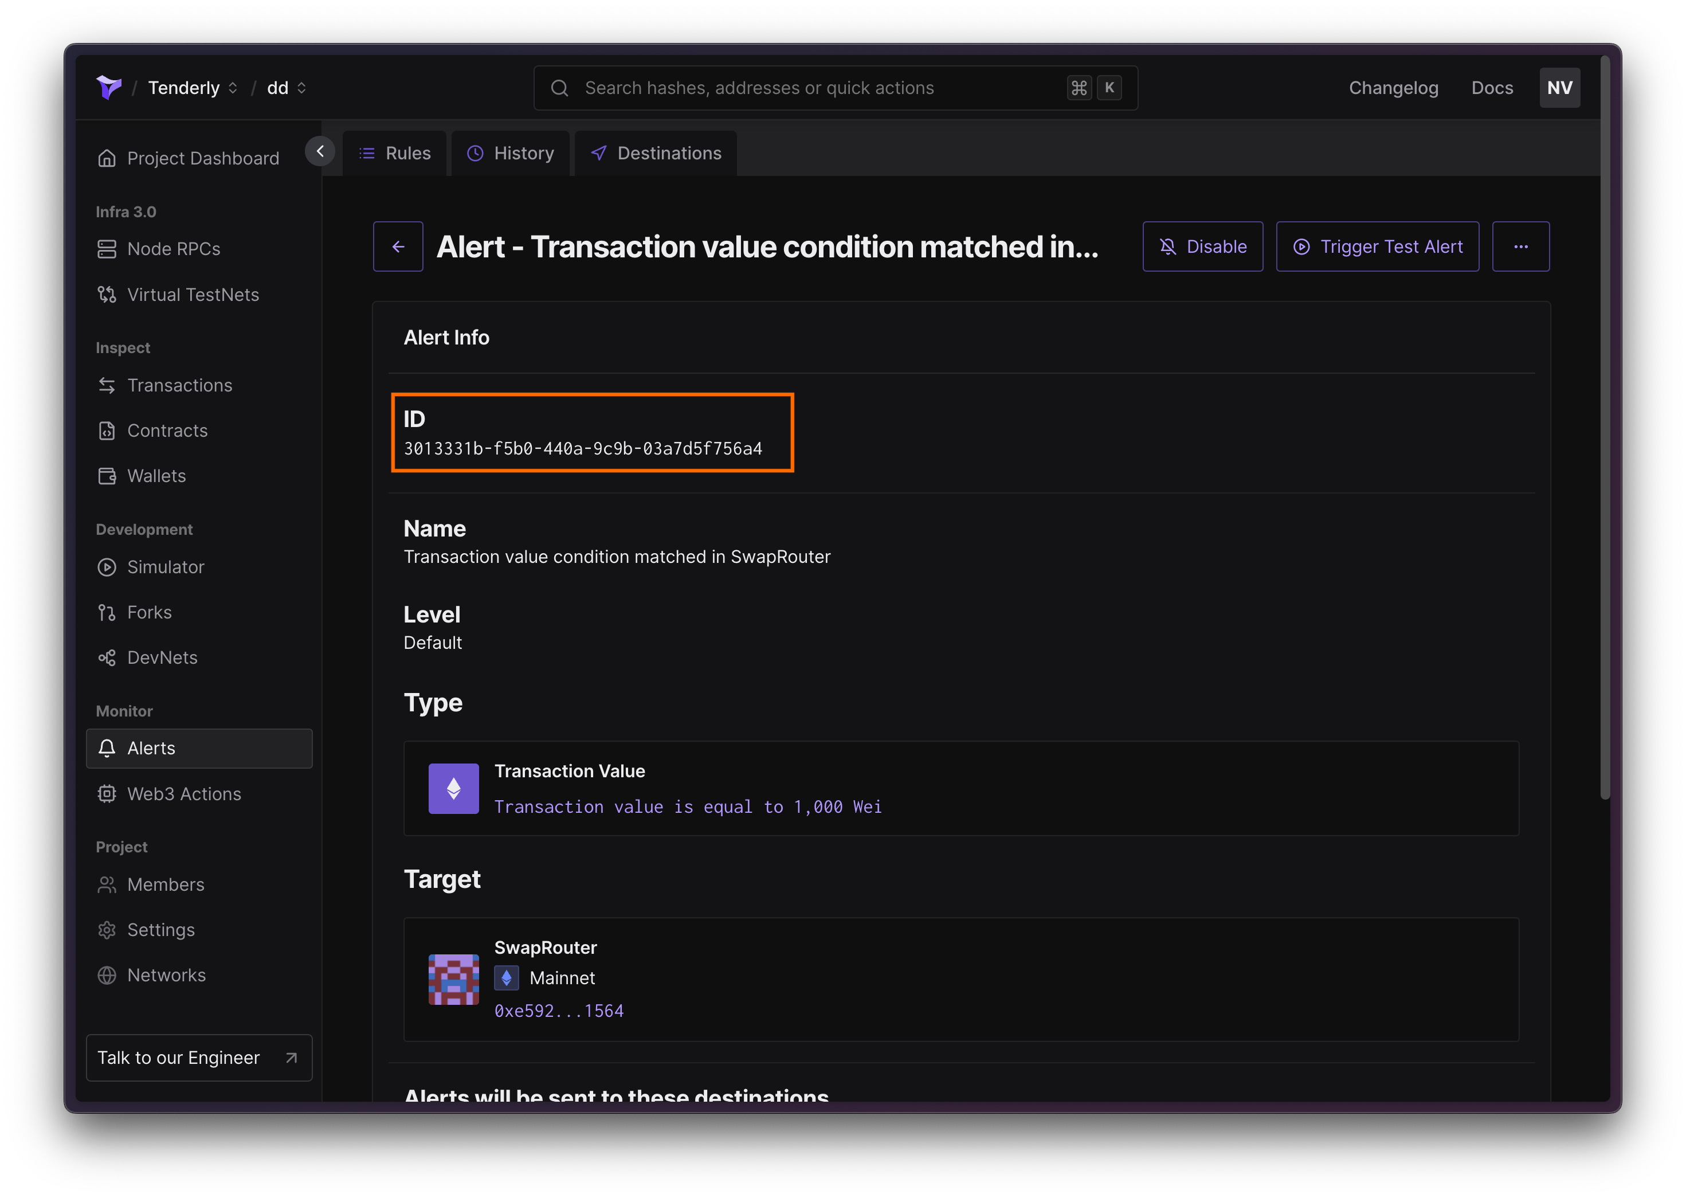Open the dd project switcher
The image size is (1686, 1198).
pyautogui.click(x=286, y=88)
